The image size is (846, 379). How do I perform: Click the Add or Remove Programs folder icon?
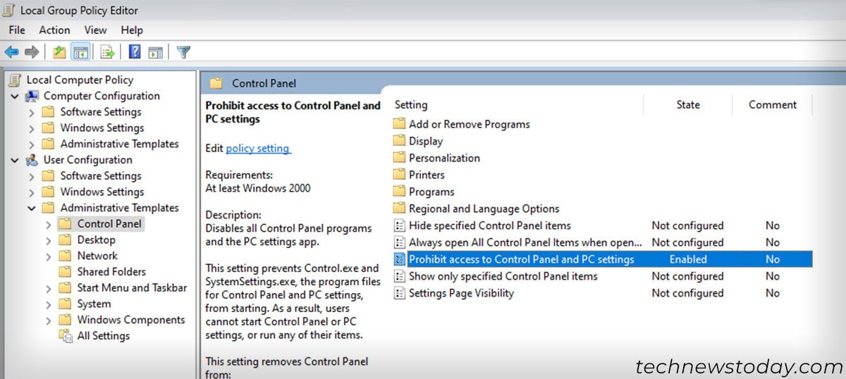(399, 124)
